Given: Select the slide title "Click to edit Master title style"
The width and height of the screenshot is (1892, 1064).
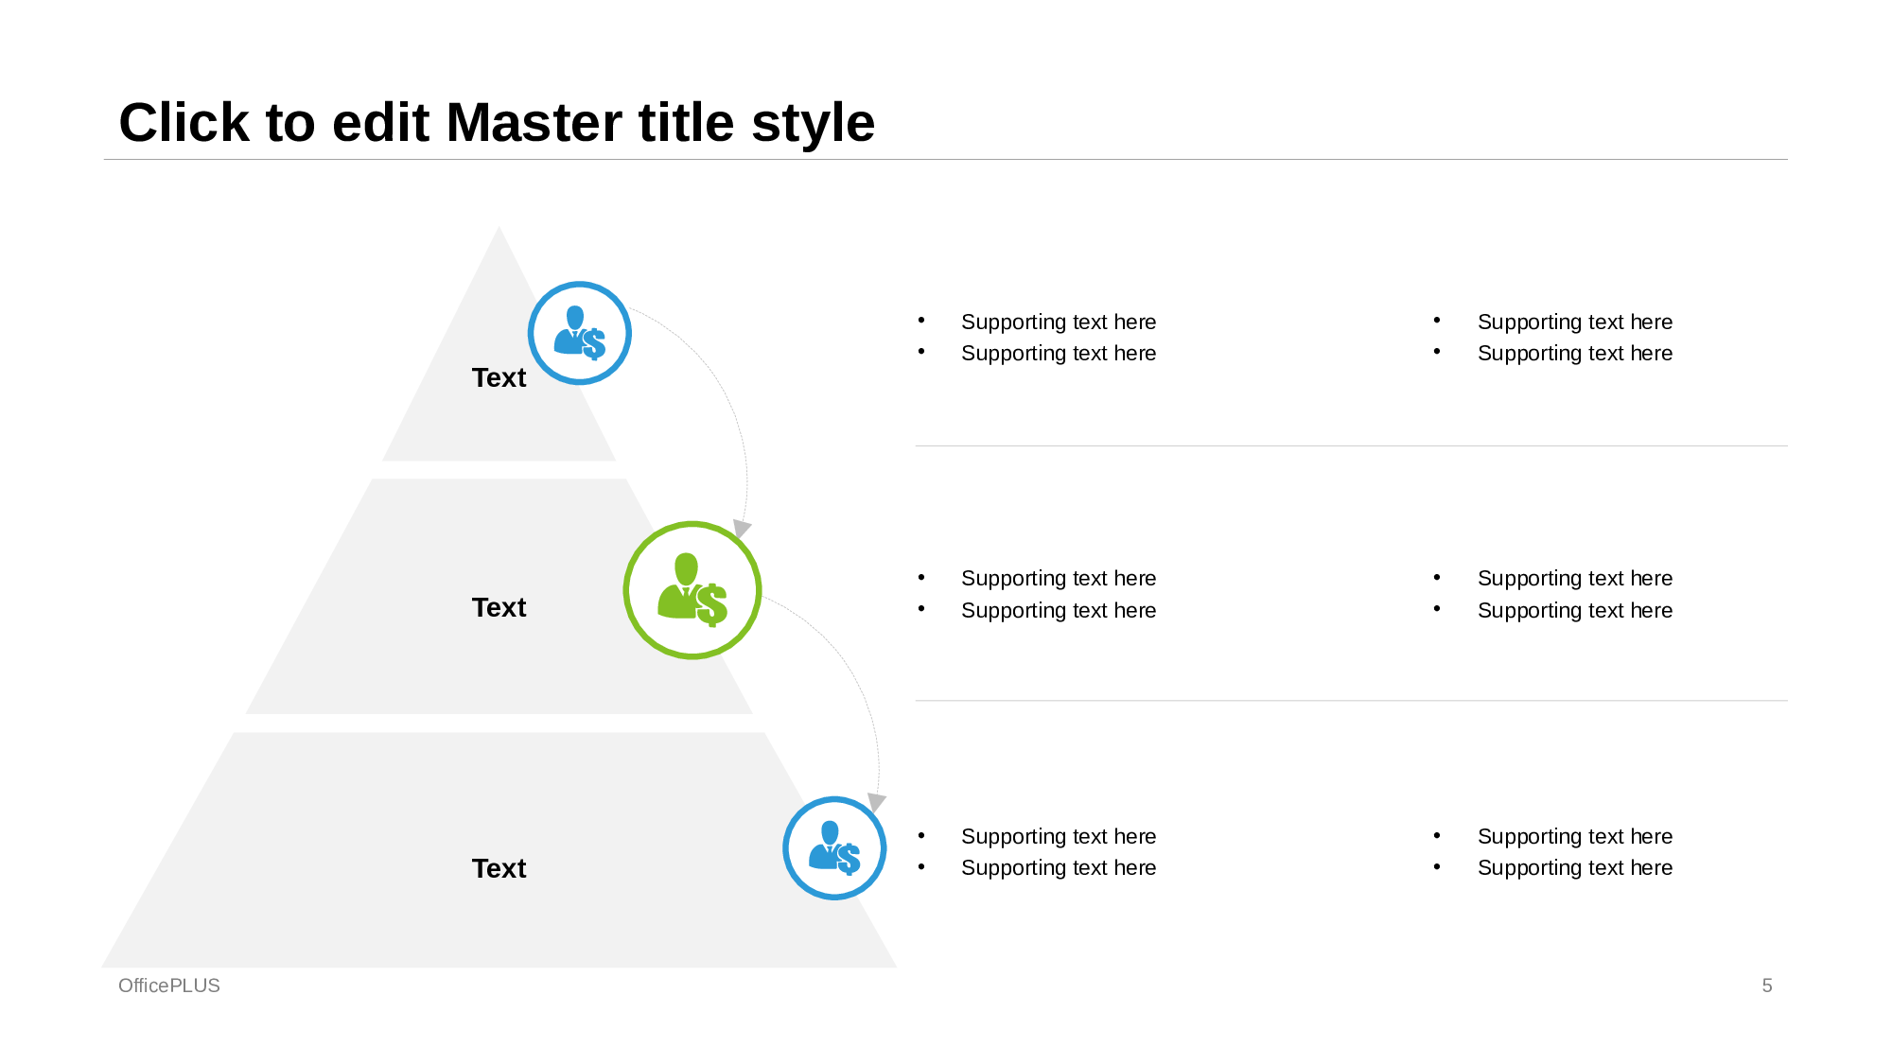Looking at the screenshot, I should coord(497,123).
